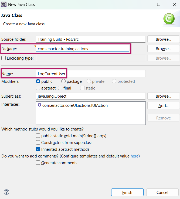
Task: Browse for the Superclass
Action: point(163,96)
